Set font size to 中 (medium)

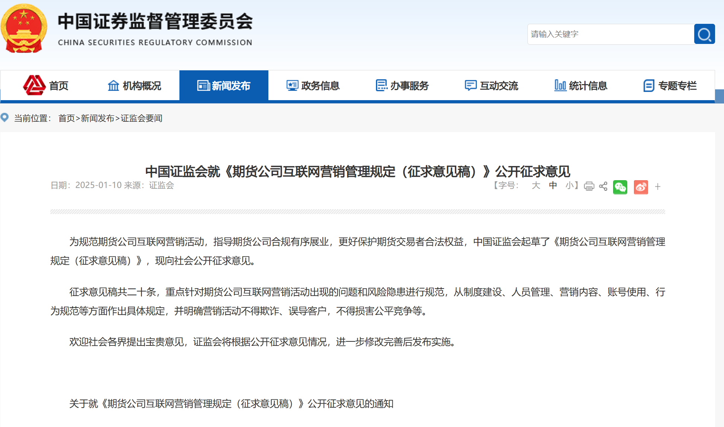[x=553, y=185]
